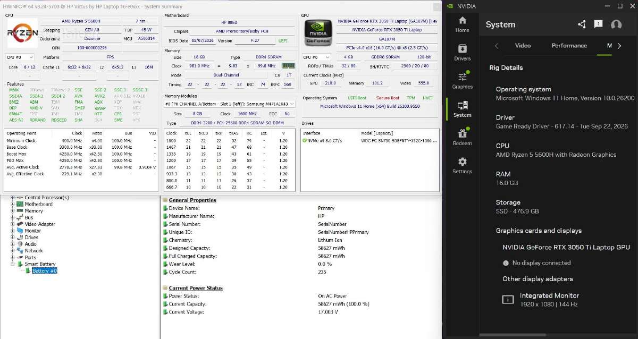Click the info icon beside No display connected
The width and height of the screenshot is (638, 339).
pyautogui.click(x=506, y=263)
